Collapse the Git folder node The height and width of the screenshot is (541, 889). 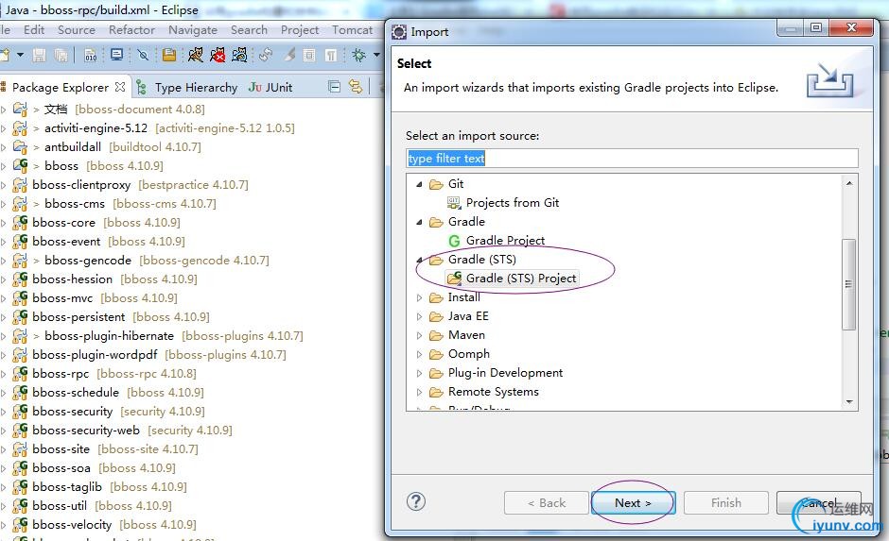pos(420,184)
